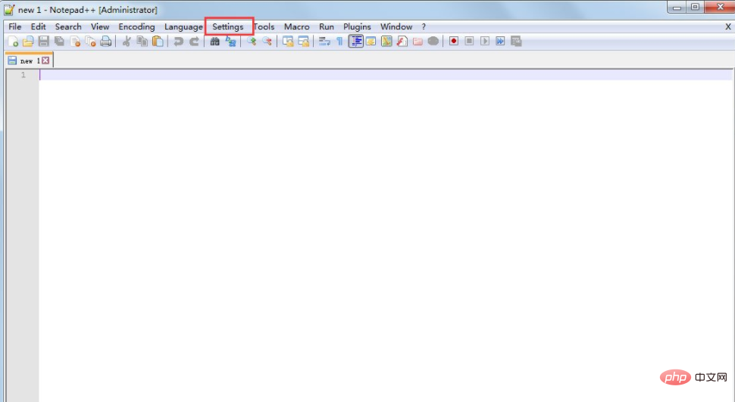
Task: Toggle file monitoring icon
Action: pyautogui.click(x=433, y=41)
